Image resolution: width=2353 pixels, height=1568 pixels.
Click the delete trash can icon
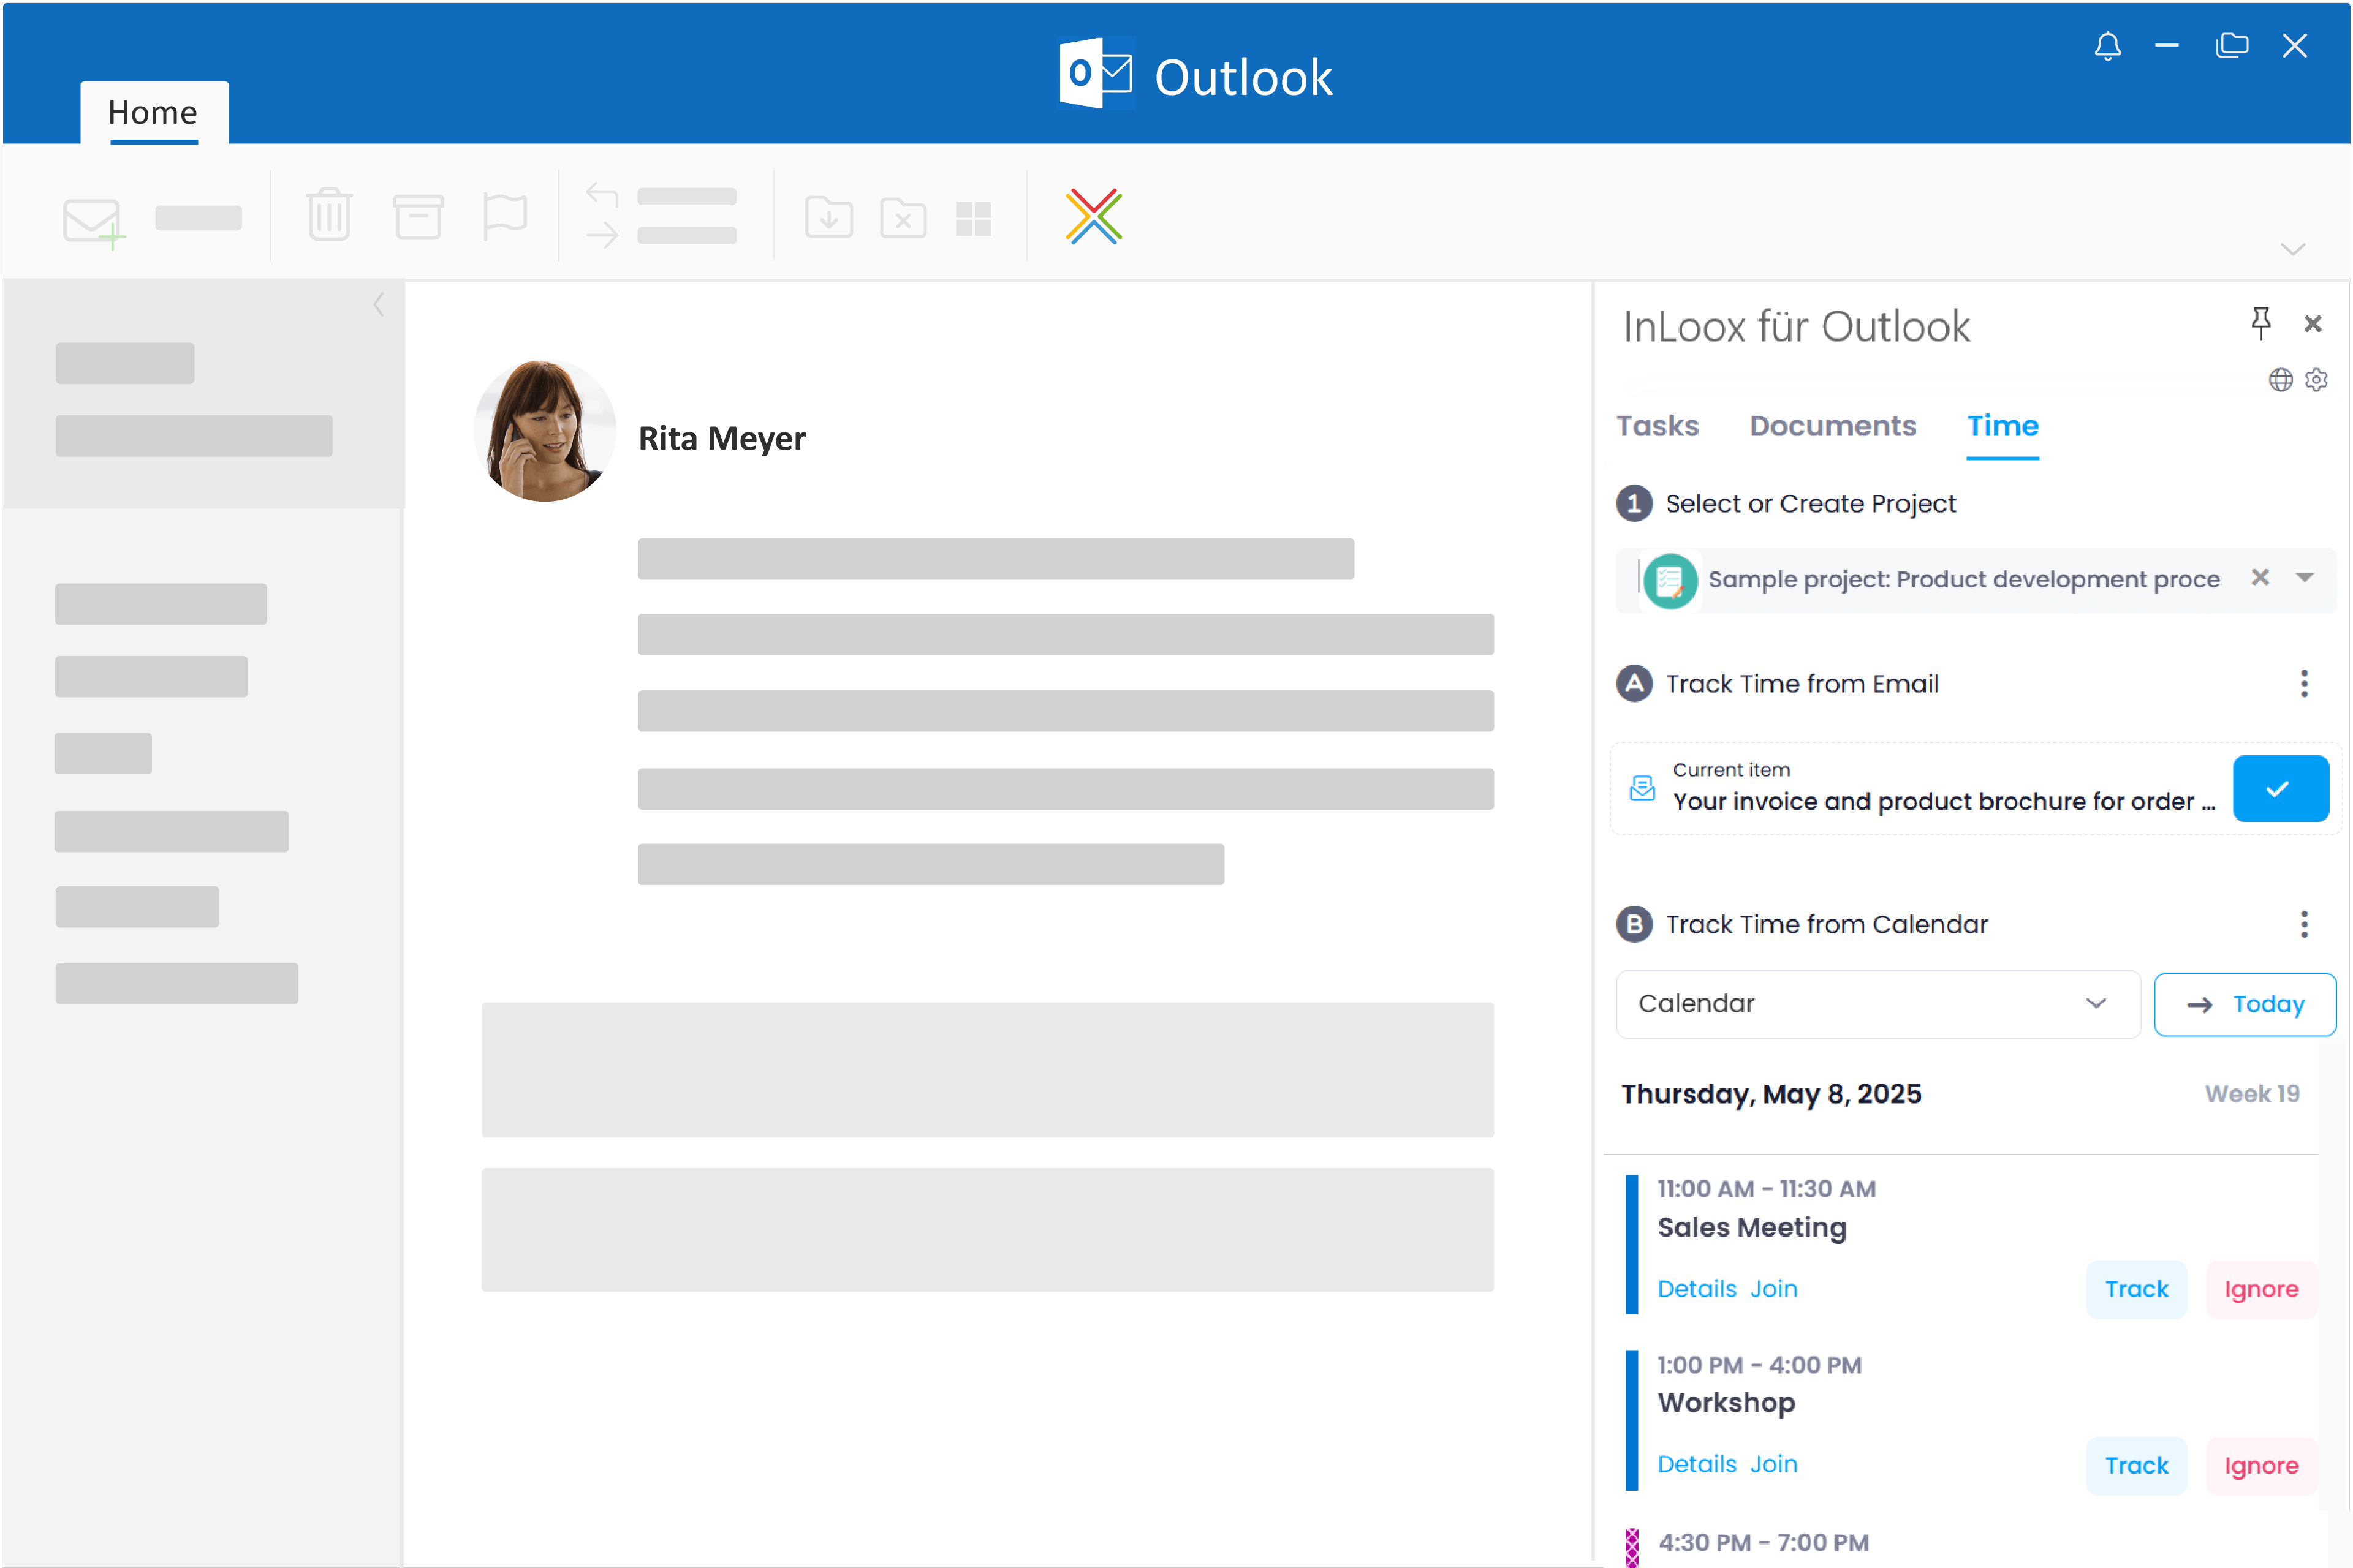[328, 215]
